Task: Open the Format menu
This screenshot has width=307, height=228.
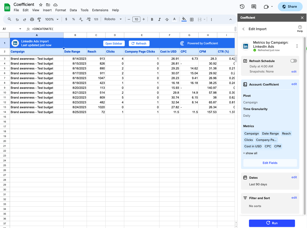Action: point(61,10)
